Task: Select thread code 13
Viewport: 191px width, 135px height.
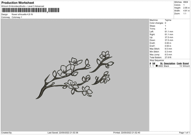Action: [x=180, y=66]
